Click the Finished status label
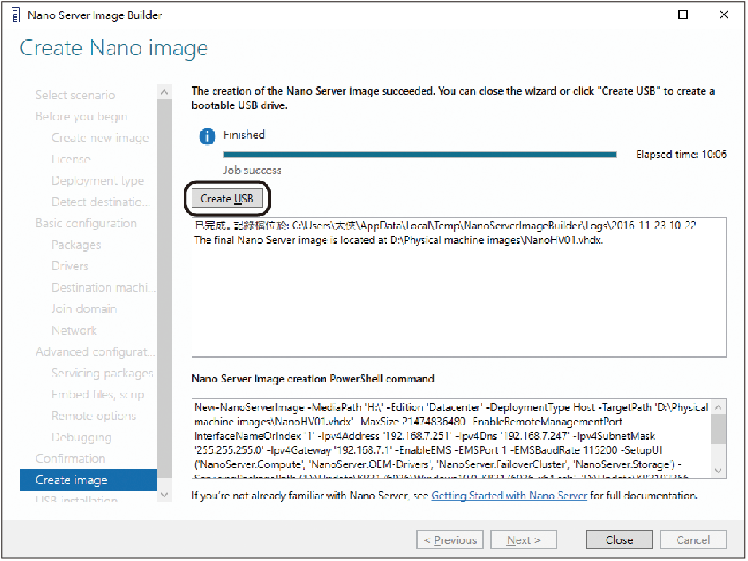748x561 pixels. (x=244, y=134)
